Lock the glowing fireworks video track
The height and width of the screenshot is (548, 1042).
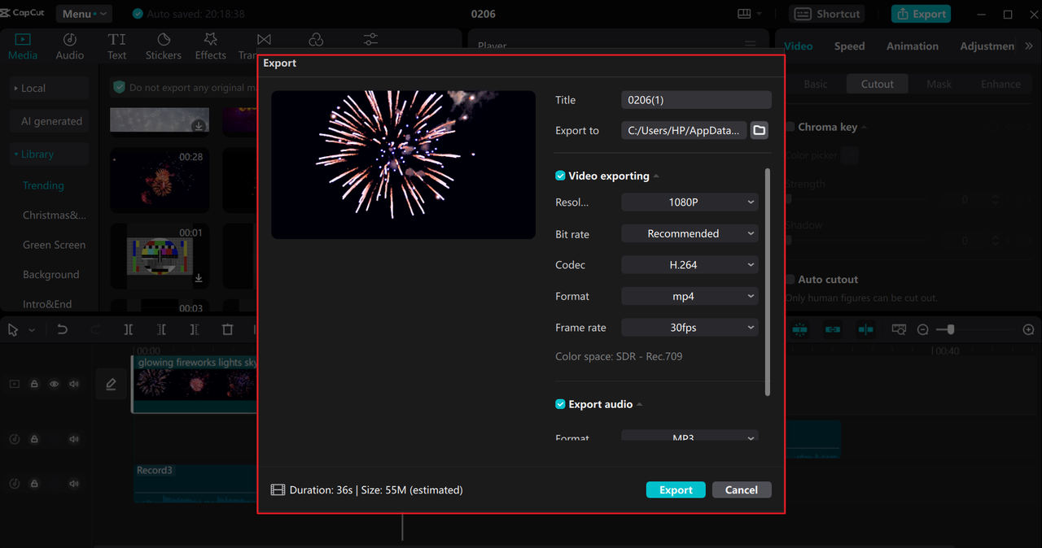pos(34,384)
